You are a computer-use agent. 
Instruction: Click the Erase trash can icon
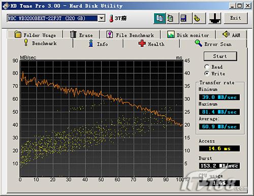(73, 34)
